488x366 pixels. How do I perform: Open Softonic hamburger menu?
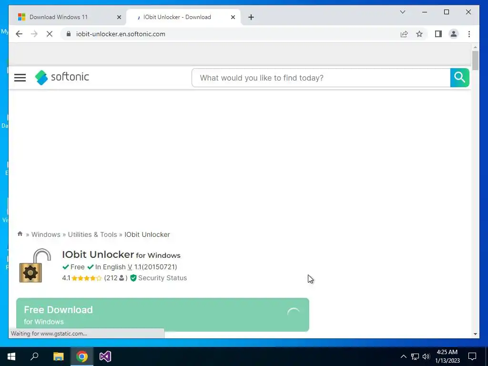click(x=20, y=78)
